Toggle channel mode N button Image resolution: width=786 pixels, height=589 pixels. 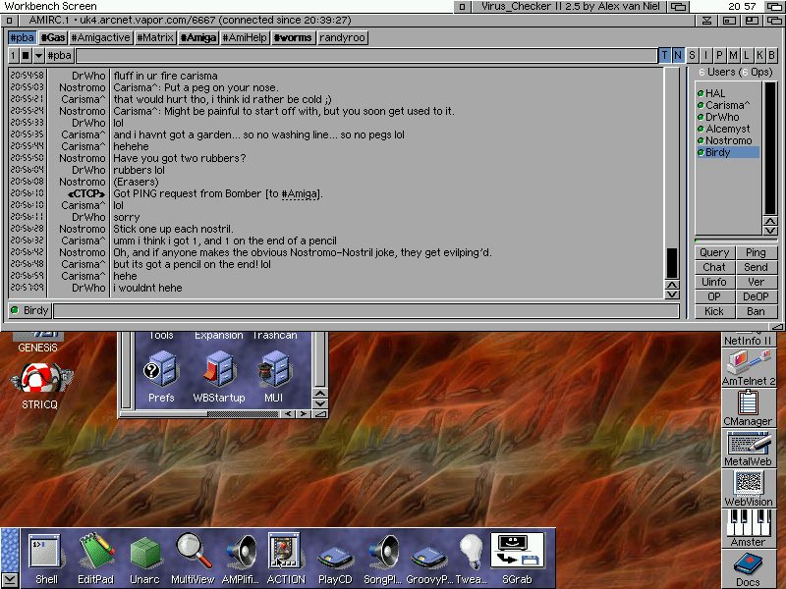[678, 55]
